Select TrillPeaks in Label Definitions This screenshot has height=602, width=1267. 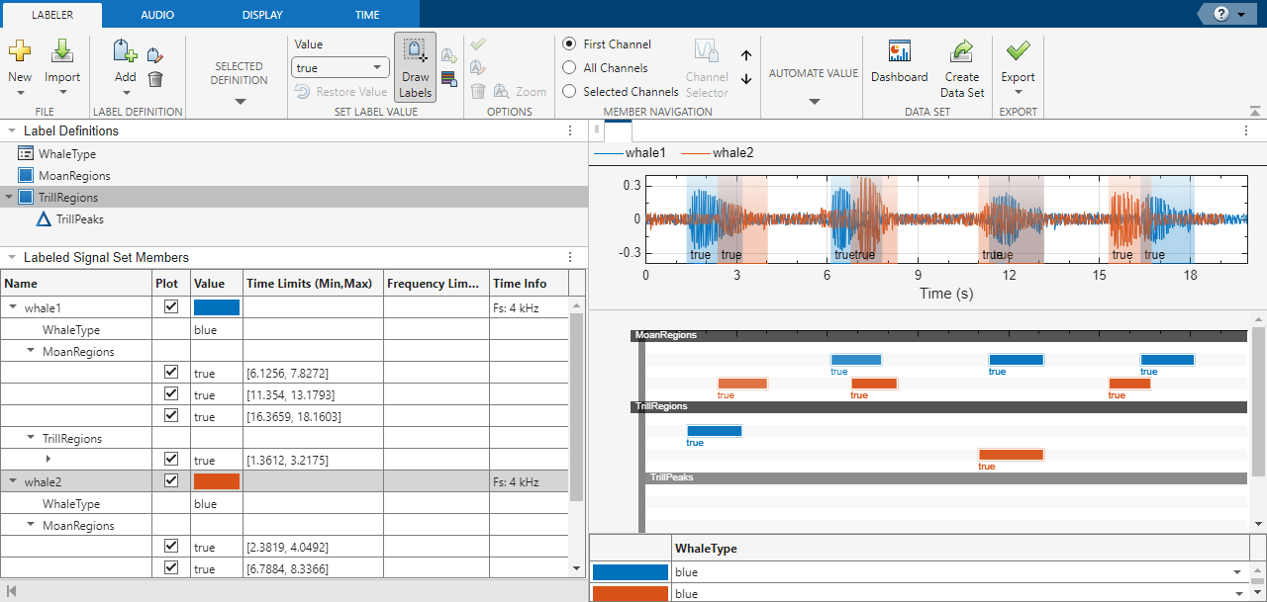[x=79, y=219]
